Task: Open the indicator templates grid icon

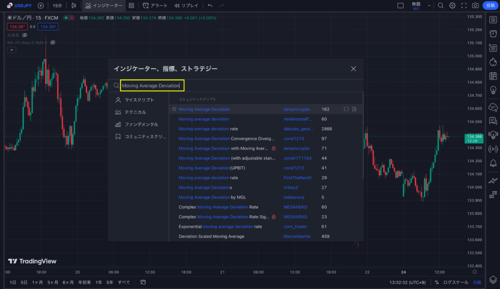Action: tap(131, 5)
